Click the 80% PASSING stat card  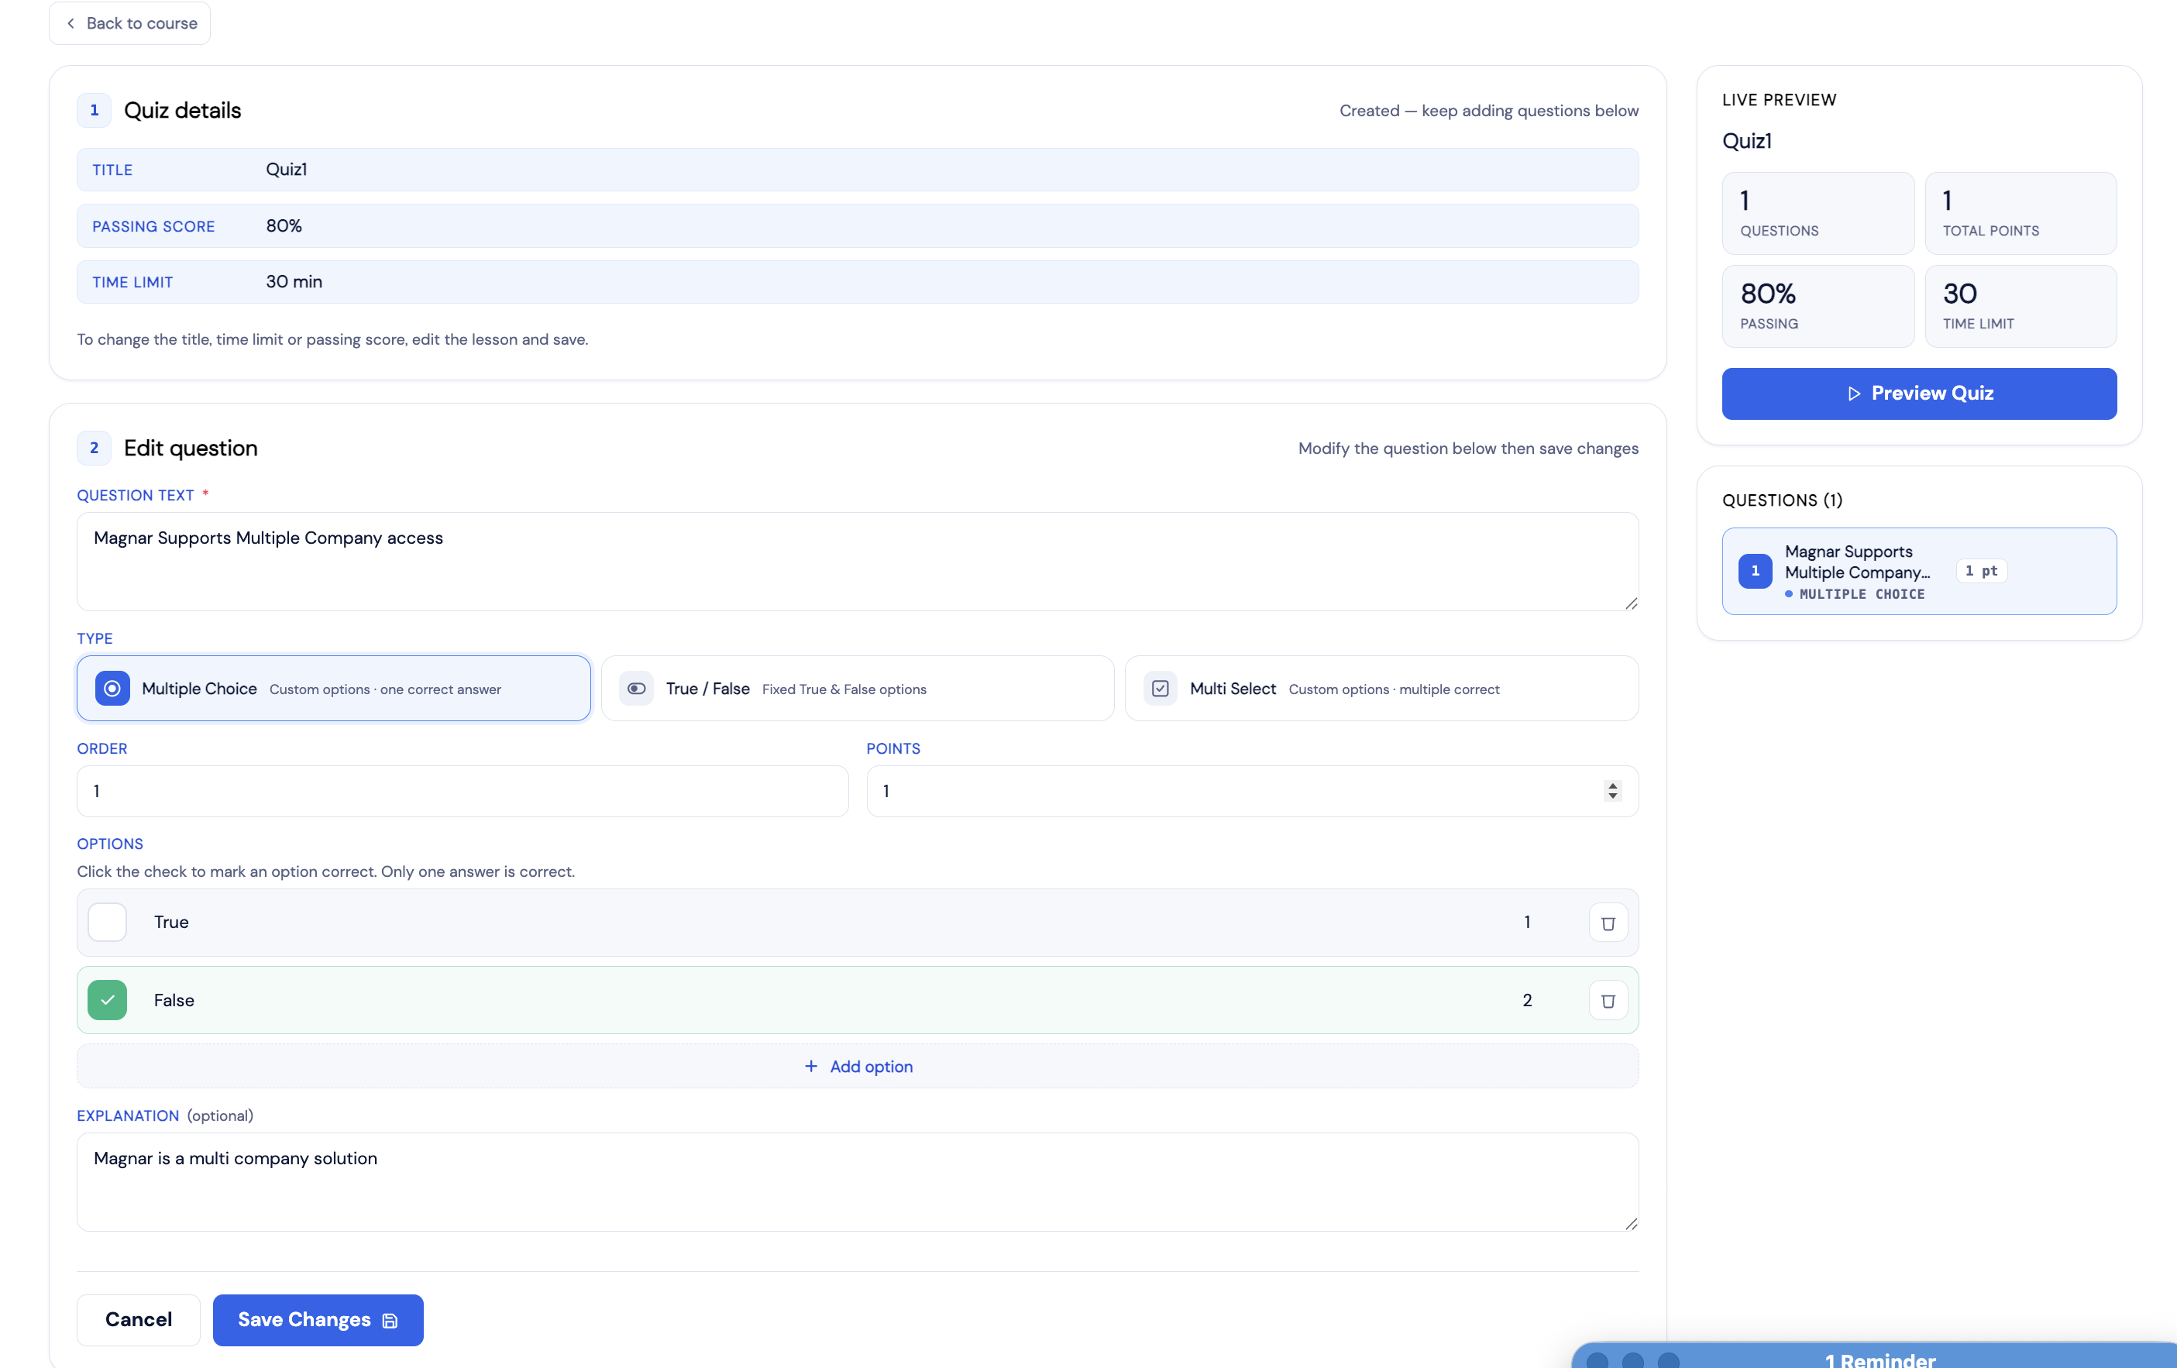(x=1818, y=307)
